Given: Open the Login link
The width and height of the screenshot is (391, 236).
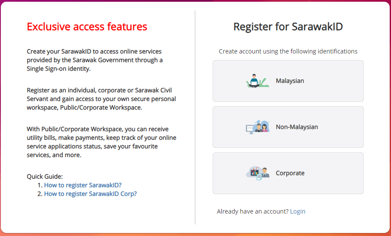Looking at the screenshot, I should 298,211.
